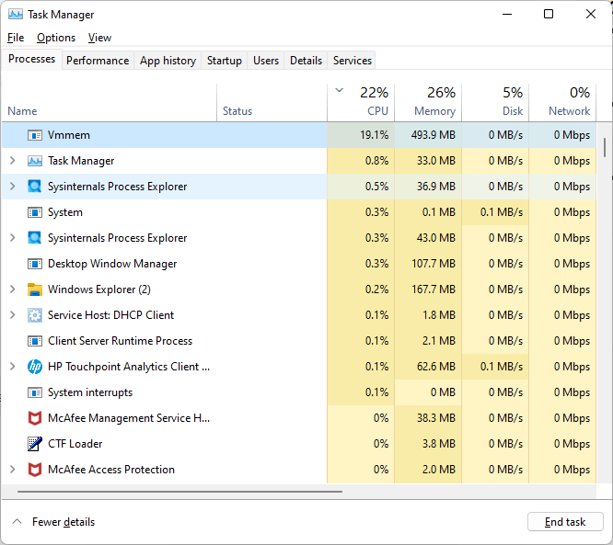Maximize the Task Manager window

[x=549, y=14]
